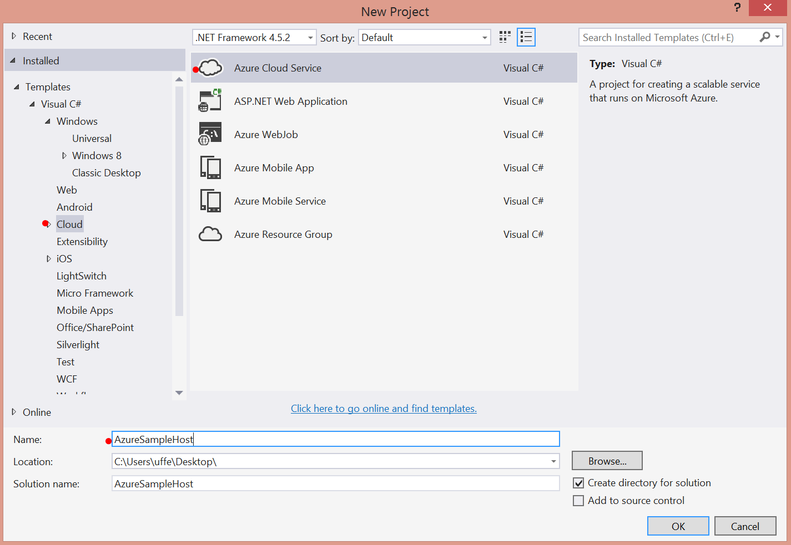This screenshot has width=791, height=545.
Task: Click the Solution name text field
Action: [335, 483]
